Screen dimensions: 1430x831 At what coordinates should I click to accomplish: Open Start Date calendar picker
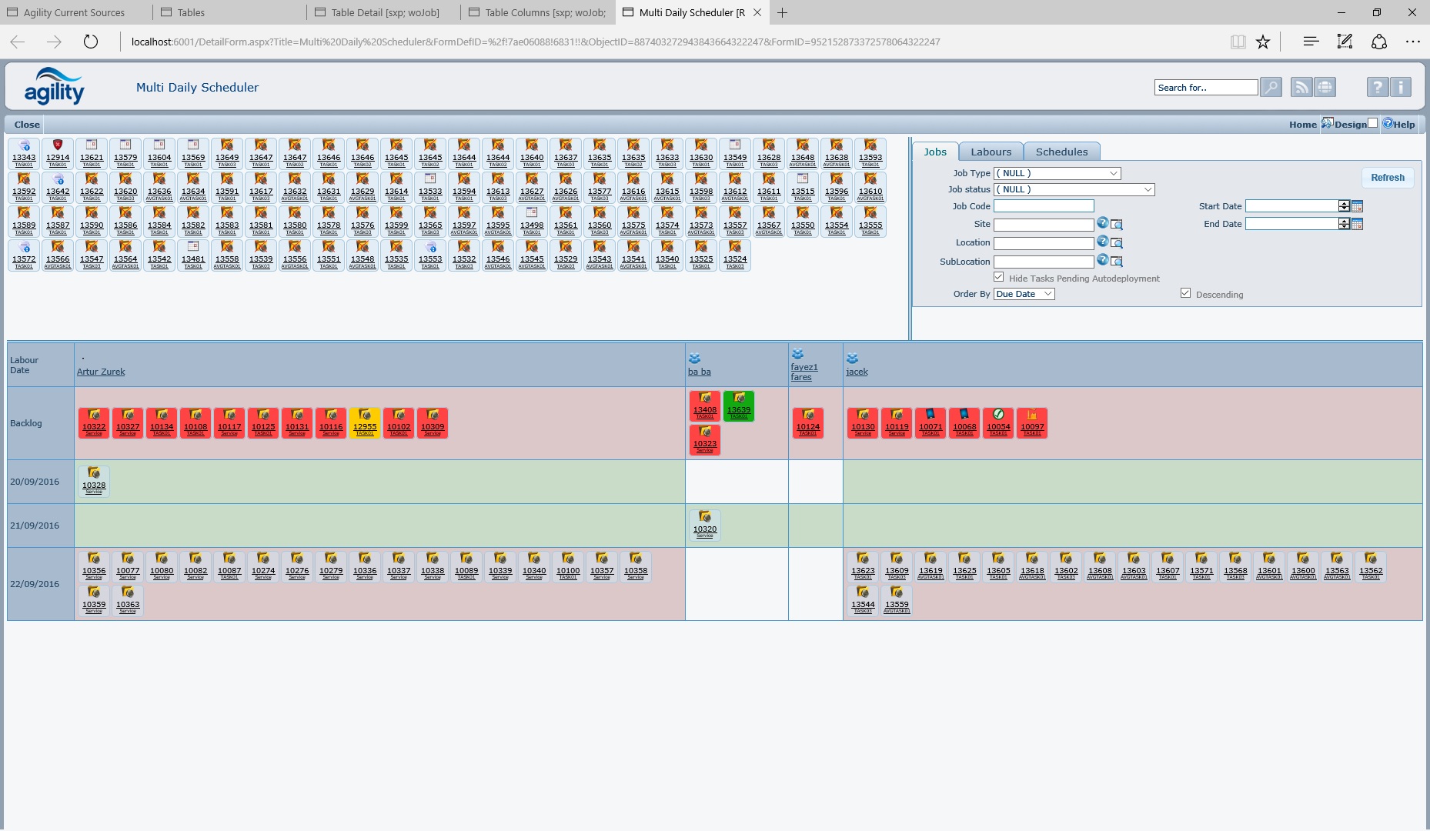click(x=1357, y=206)
